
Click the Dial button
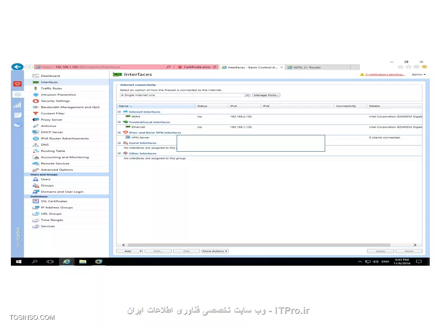[x=187, y=251]
